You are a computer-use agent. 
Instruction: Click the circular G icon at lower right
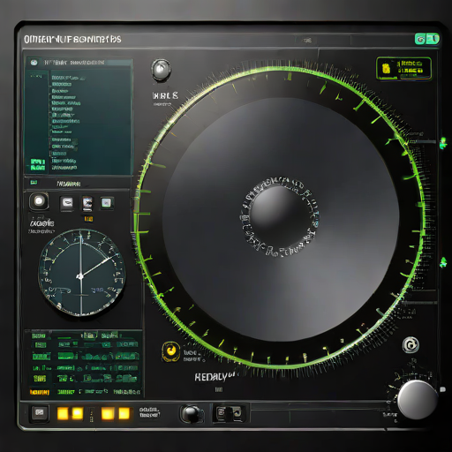tap(411, 345)
